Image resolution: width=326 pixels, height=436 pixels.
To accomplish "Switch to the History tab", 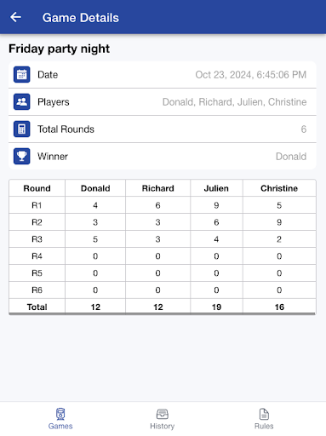I will [163, 419].
